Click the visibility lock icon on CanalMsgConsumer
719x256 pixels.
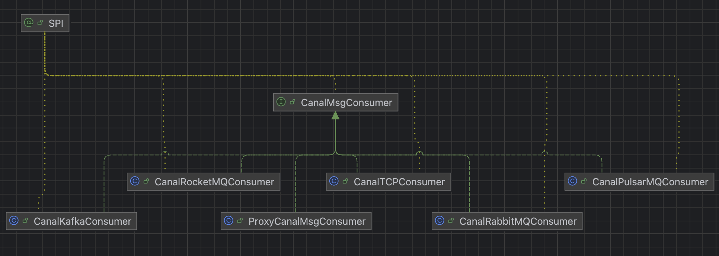pos(293,102)
